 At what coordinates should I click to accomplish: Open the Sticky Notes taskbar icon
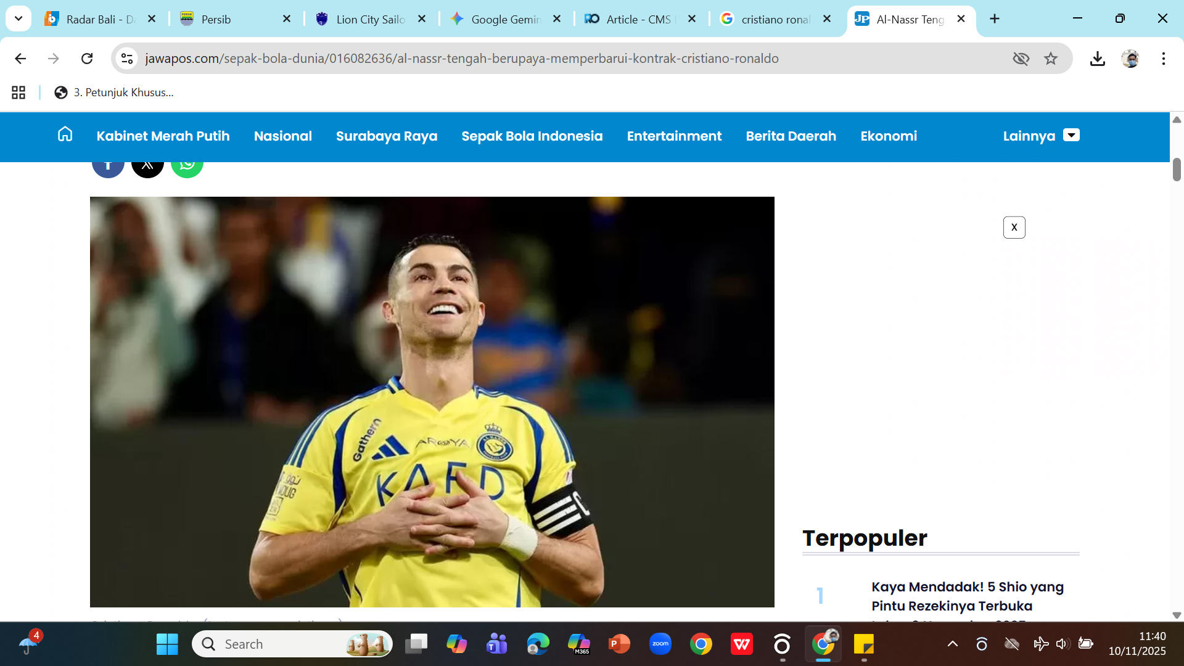(864, 644)
